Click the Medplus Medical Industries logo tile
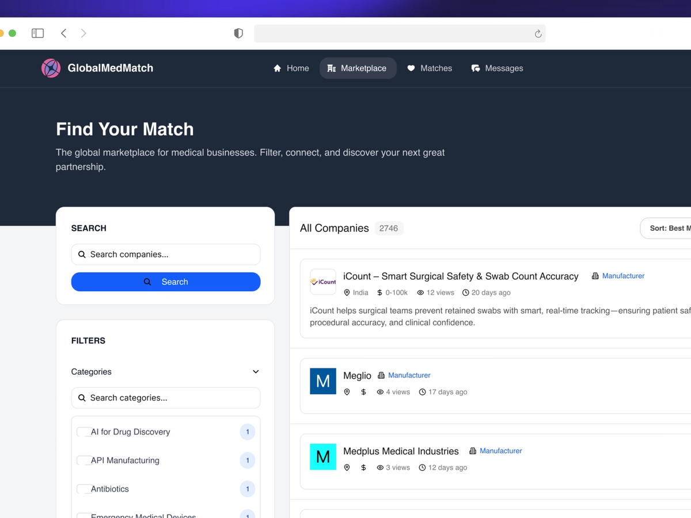 click(323, 456)
